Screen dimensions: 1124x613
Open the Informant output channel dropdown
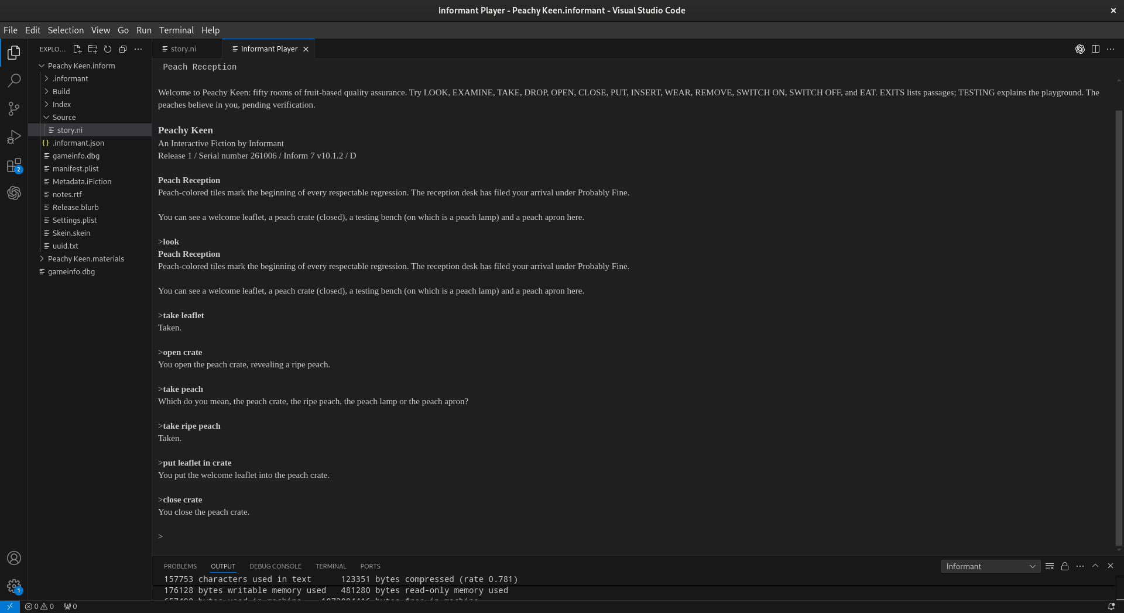991,566
